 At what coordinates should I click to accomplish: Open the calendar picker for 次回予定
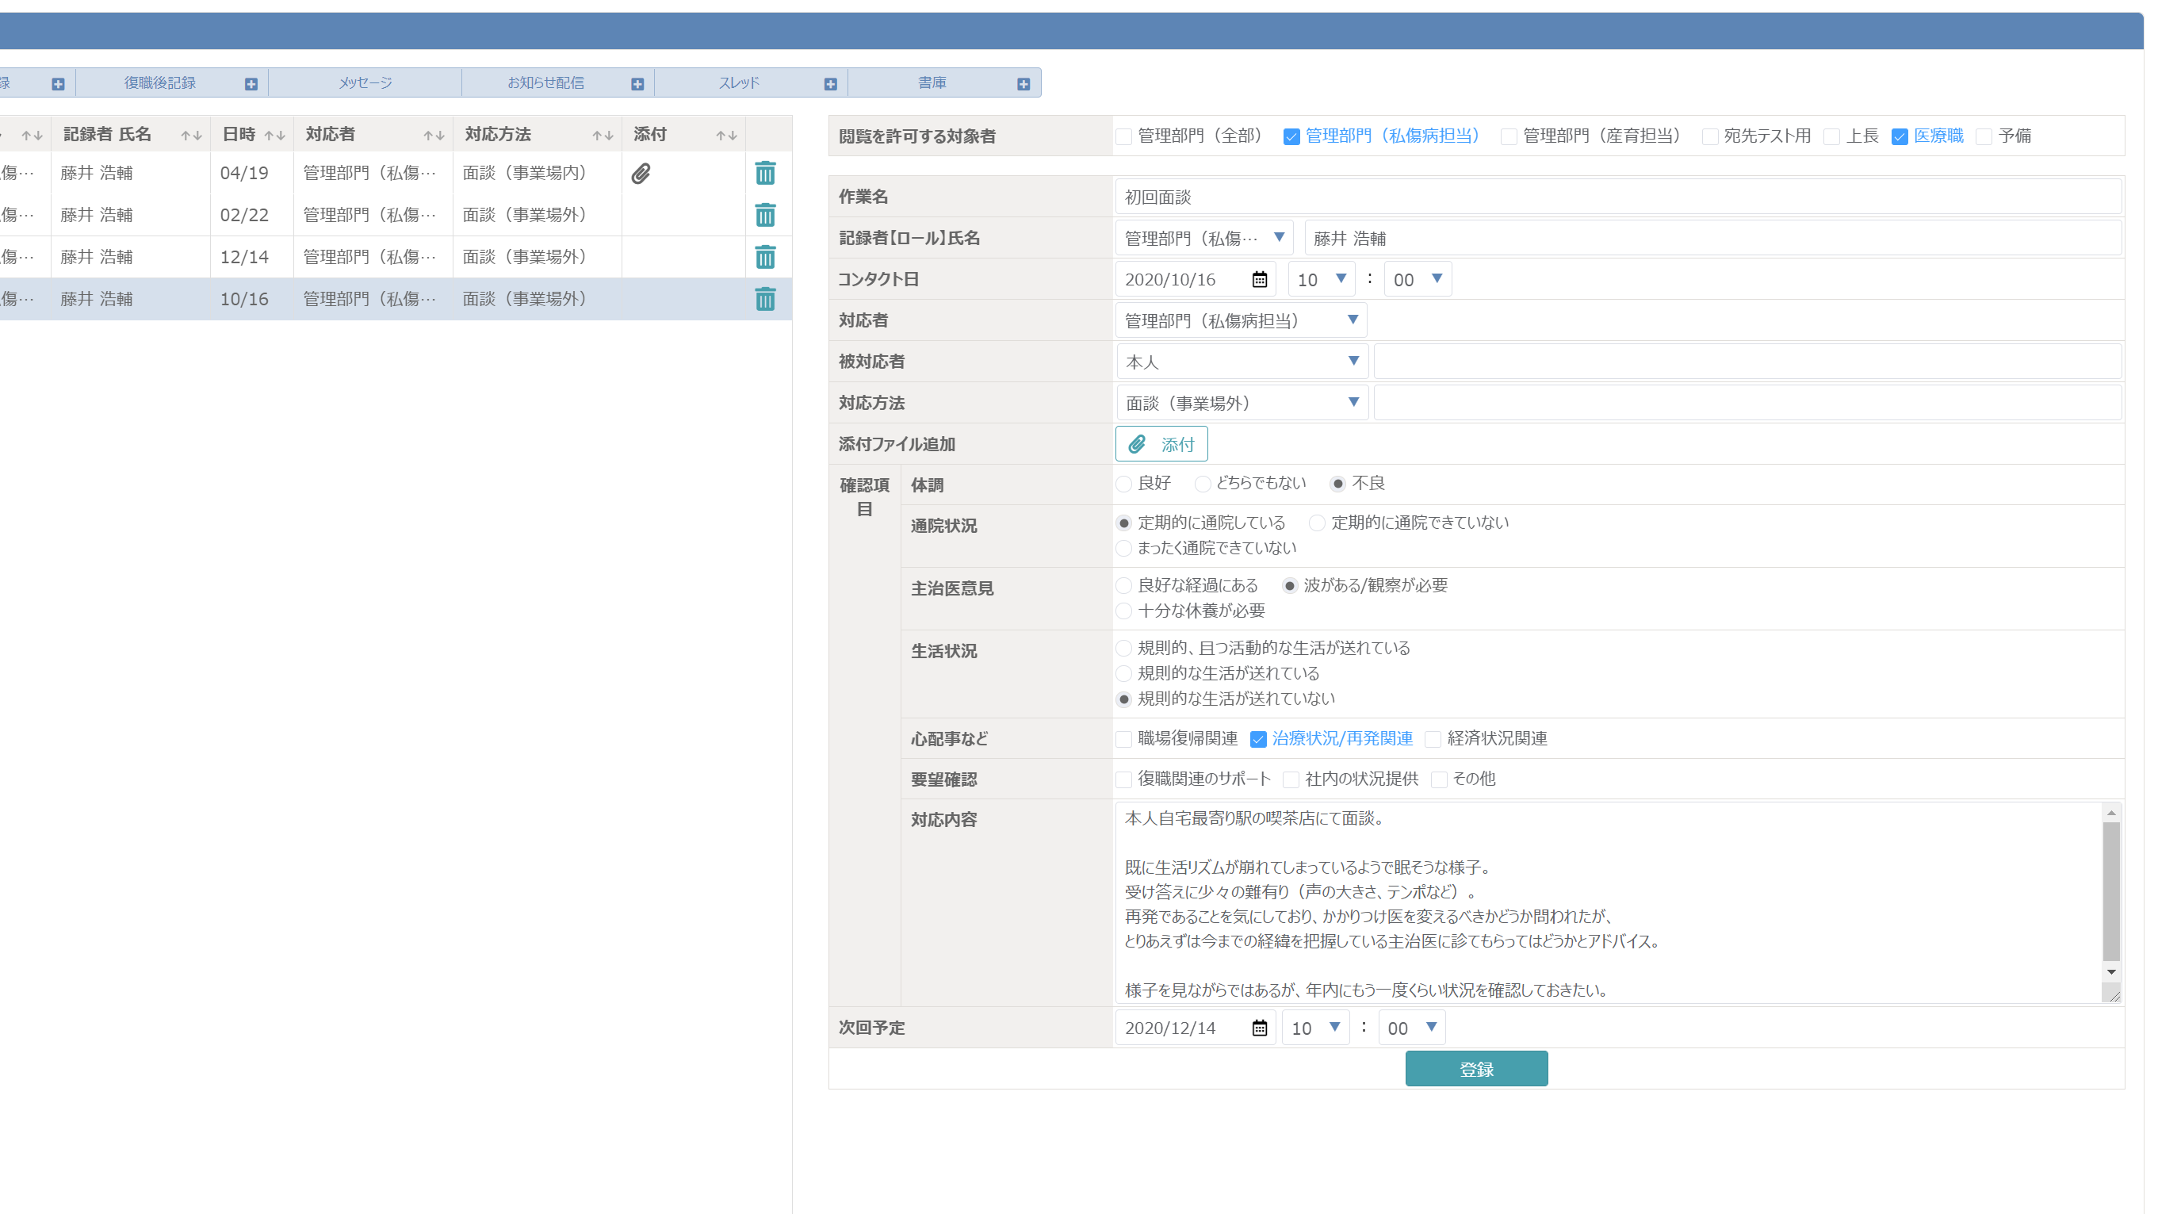tap(1259, 1028)
